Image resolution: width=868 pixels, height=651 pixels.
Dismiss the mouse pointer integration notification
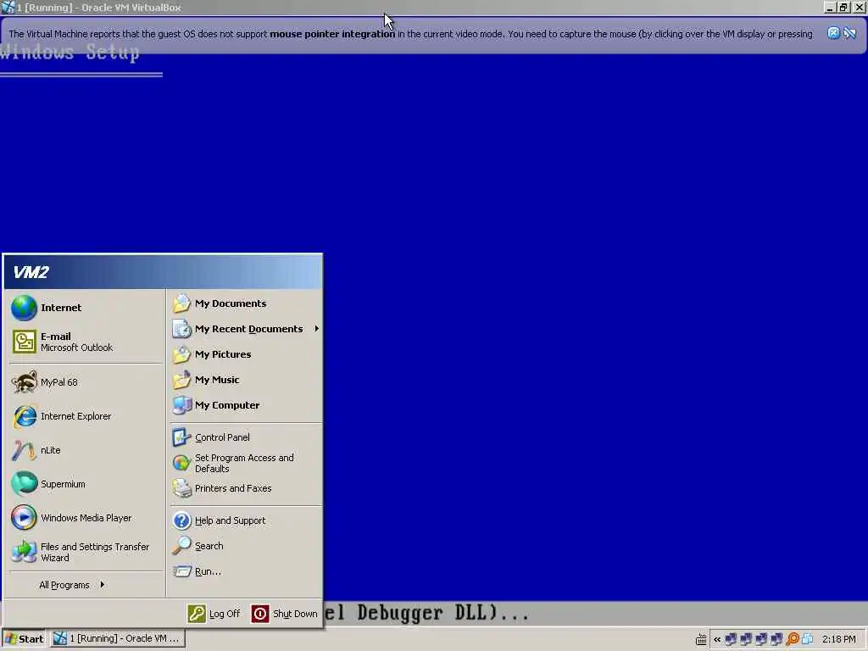(833, 33)
